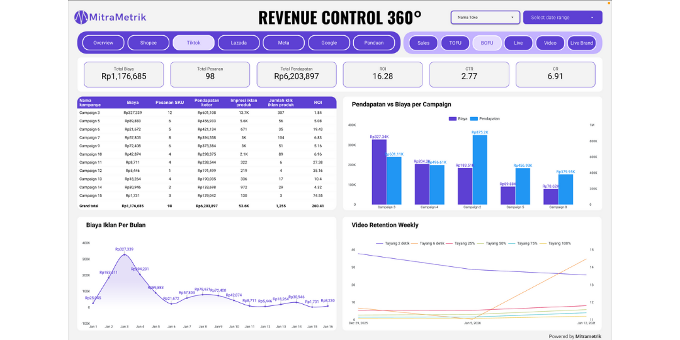The width and height of the screenshot is (680, 340).
Task: Select the BOFU funnel button
Action: pos(487,43)
